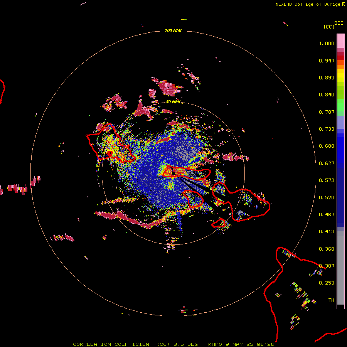Click the 0.840 scale value
The image size is (347, 347).
click(327, 95)
